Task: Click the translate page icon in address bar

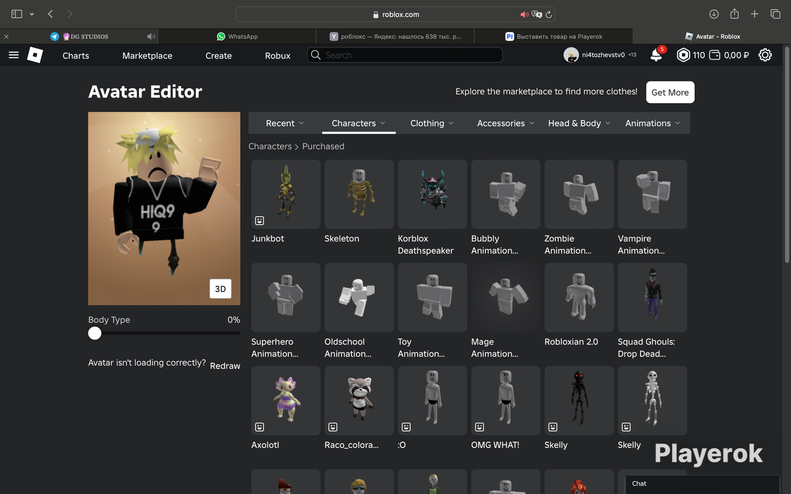Action: pyautogui.click(x=537, y=14)
